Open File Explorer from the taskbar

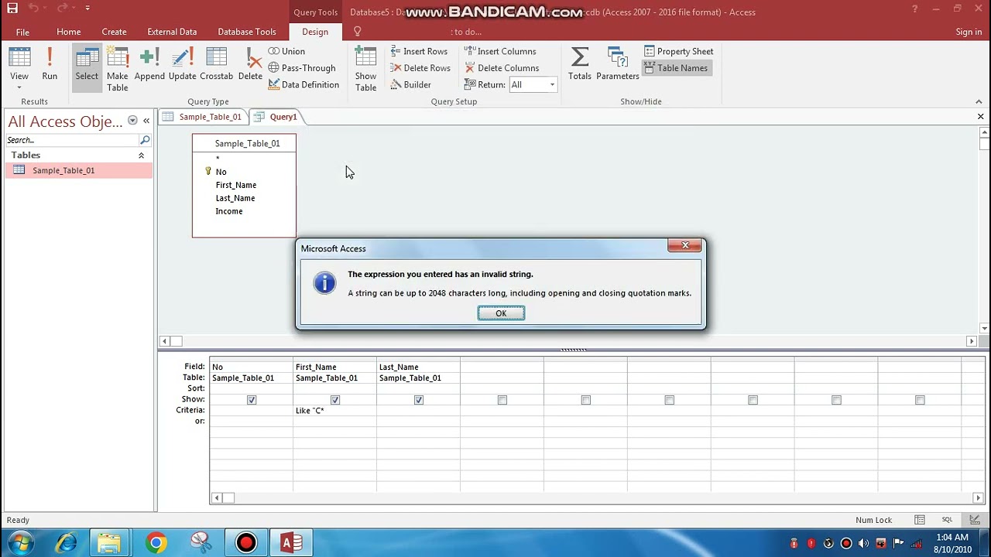click(x=109, y=543)
